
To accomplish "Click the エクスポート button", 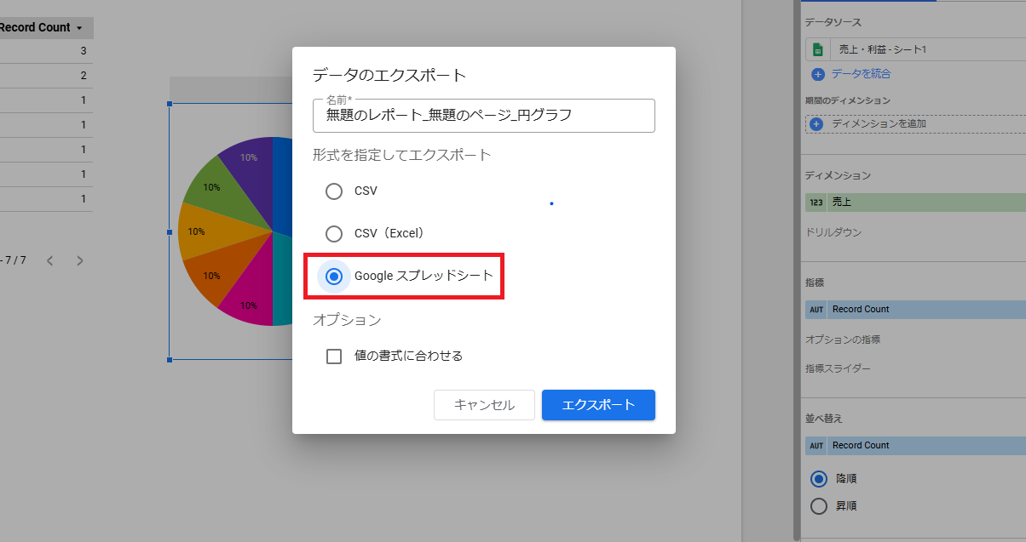I will click(598, 405).
